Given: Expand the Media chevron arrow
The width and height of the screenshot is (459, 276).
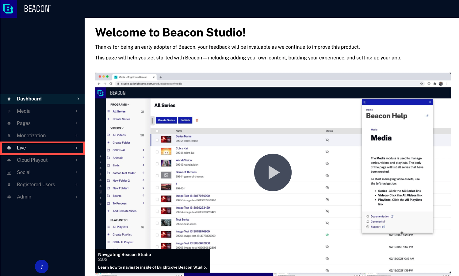Looking at the screenshot, I should click(x=76, y=111).
